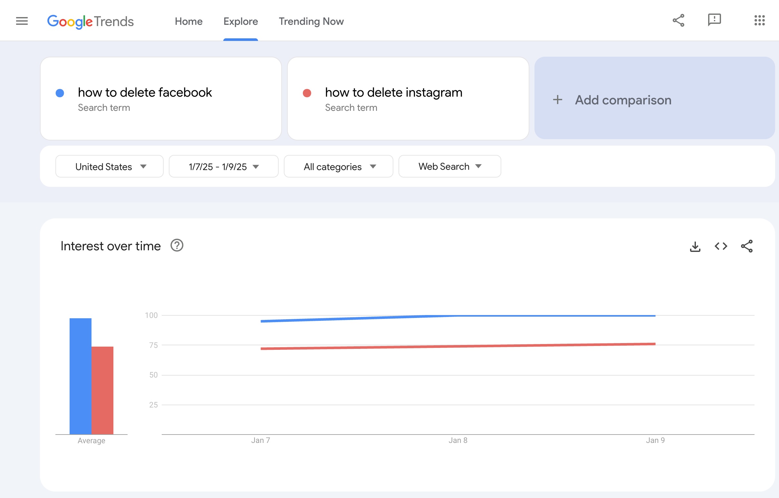Click the download icon for Interest over time

click(x=694, y=246)
